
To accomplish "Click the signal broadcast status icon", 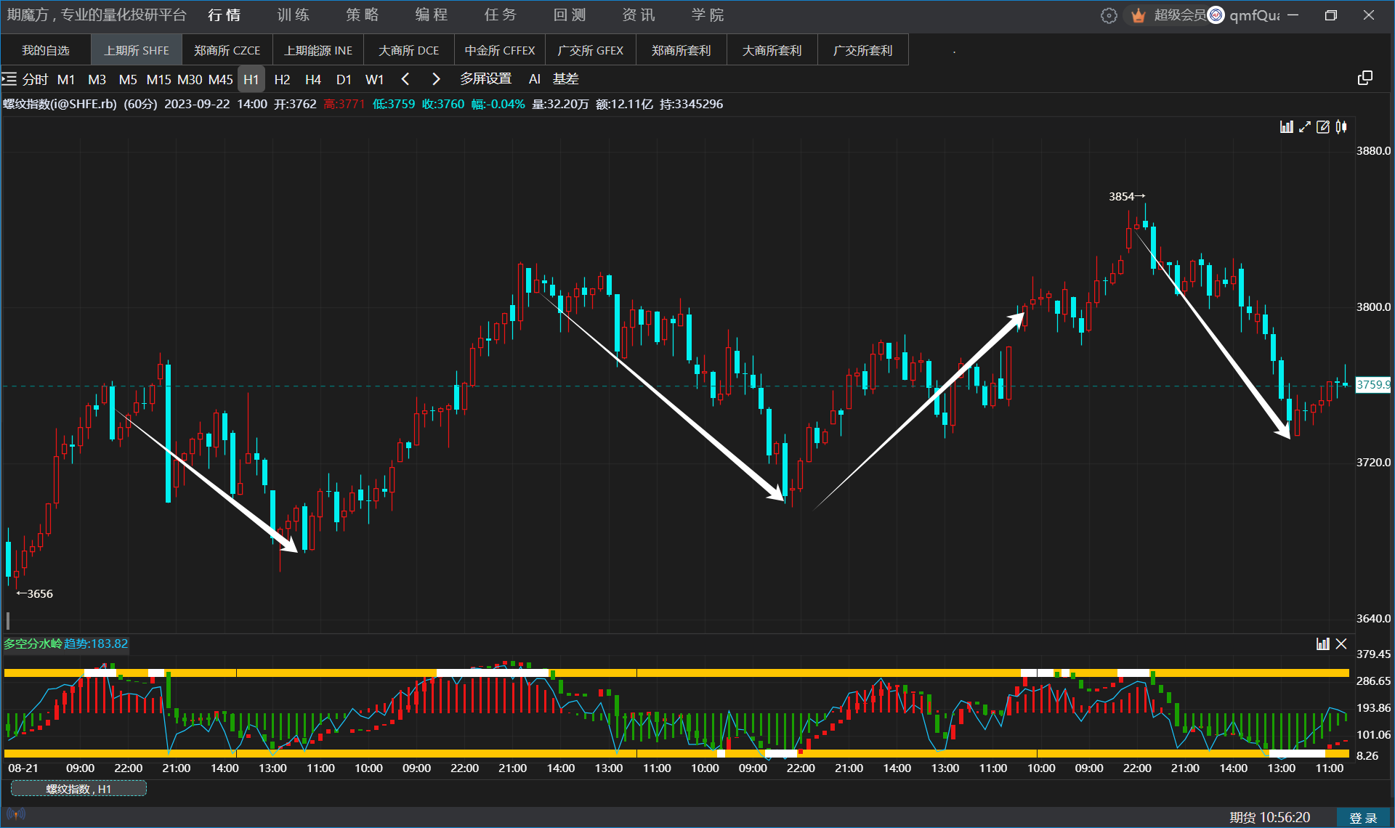I will point(16,814).
